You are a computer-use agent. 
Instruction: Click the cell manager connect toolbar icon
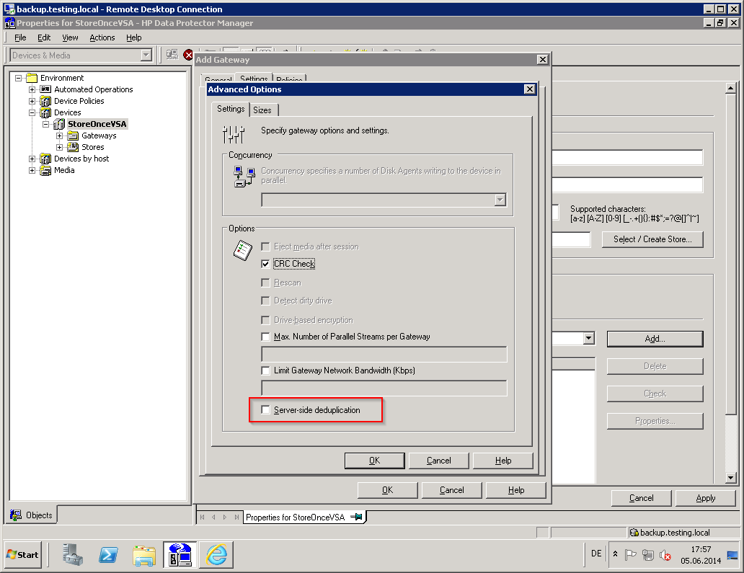(172, 55)
